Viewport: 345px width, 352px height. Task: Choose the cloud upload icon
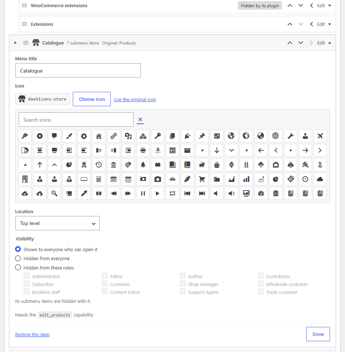(39, 193)
